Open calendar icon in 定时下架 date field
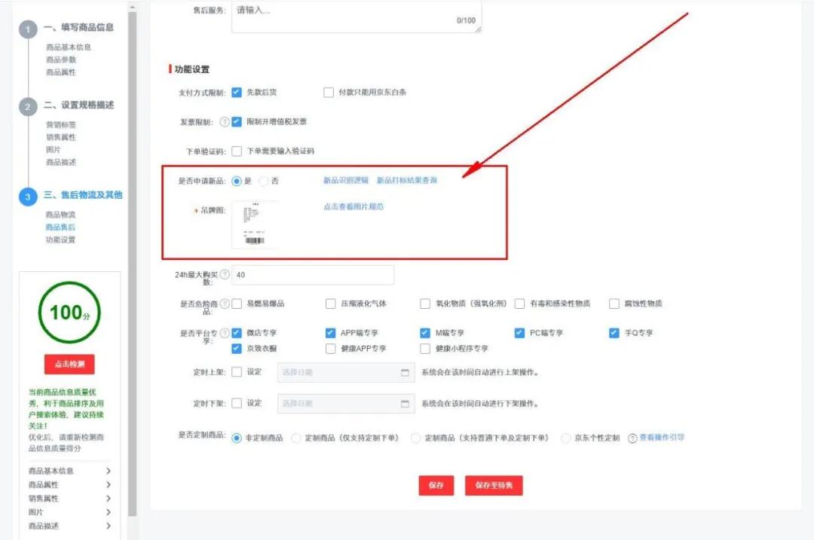Image resolution: width=814 pixels, height=540 pixels. [405, 403]
